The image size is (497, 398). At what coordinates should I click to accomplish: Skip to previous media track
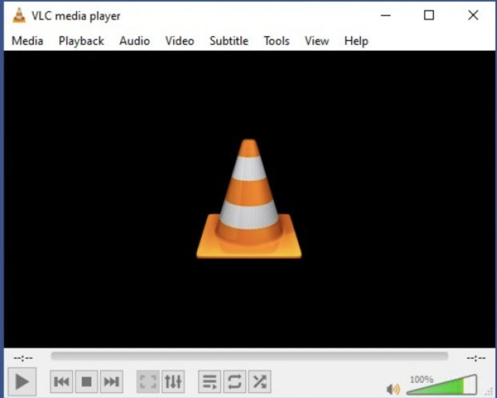tap(61, 382)
